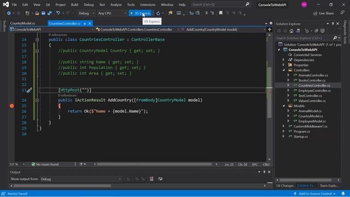
Task: Click the feedback icon beside Live Share
Action: (342, 13)
